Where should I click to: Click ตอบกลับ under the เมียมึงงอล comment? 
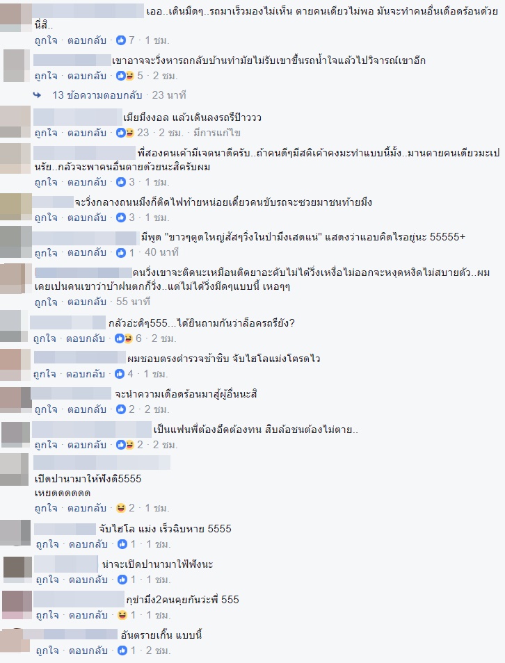tap(87, 133)
